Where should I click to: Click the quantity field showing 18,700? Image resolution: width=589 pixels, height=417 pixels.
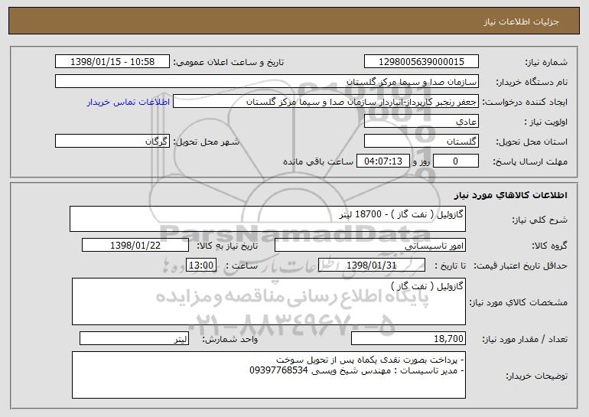pos(408,338)
